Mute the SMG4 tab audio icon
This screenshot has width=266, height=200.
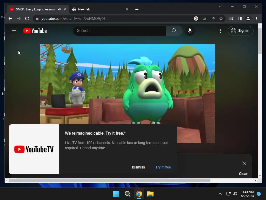59,9
